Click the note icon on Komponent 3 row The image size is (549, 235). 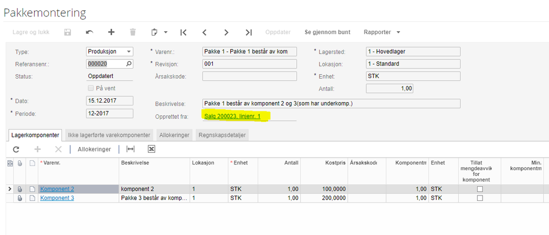(x=32, y=198)
